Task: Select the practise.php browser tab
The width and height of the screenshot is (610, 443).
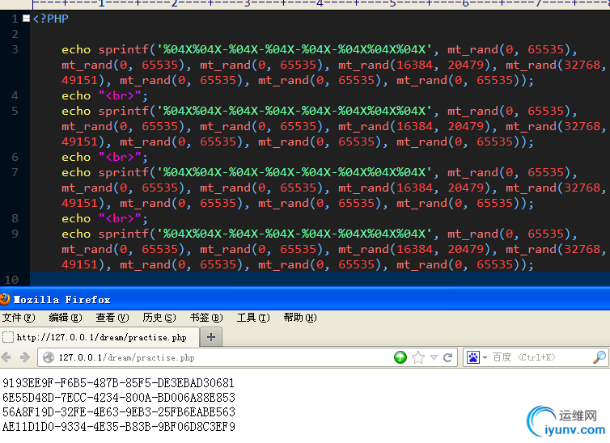Action: [x=100, y=337]
